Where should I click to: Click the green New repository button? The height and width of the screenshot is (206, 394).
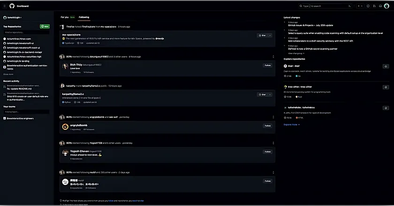(45, 27)
